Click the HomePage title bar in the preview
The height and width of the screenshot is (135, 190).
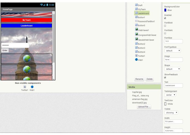point(28,9)
